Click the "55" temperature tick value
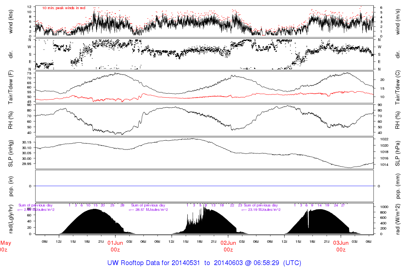The height and width of the screenshot is (279, 409). coord(29,92)
